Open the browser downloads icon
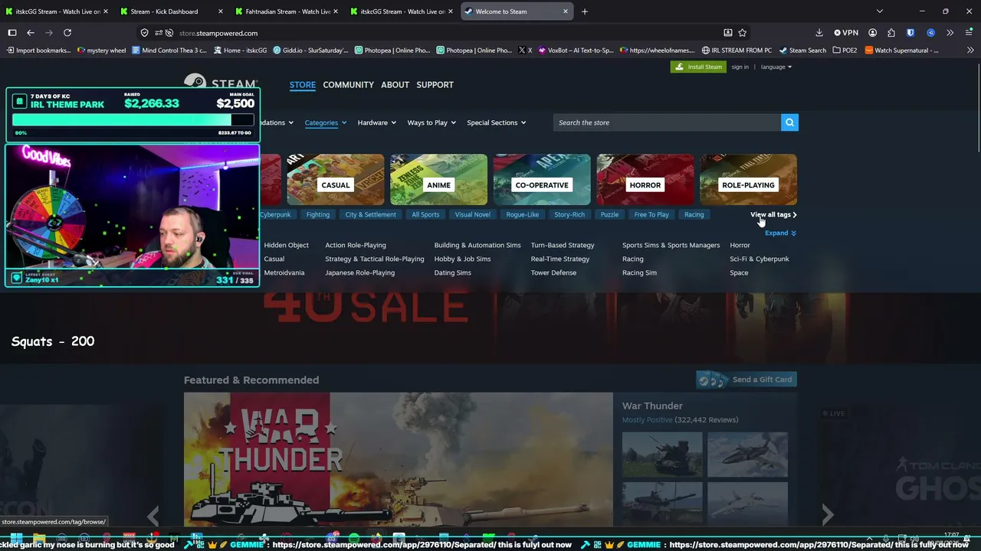 [x=819, y=33]
